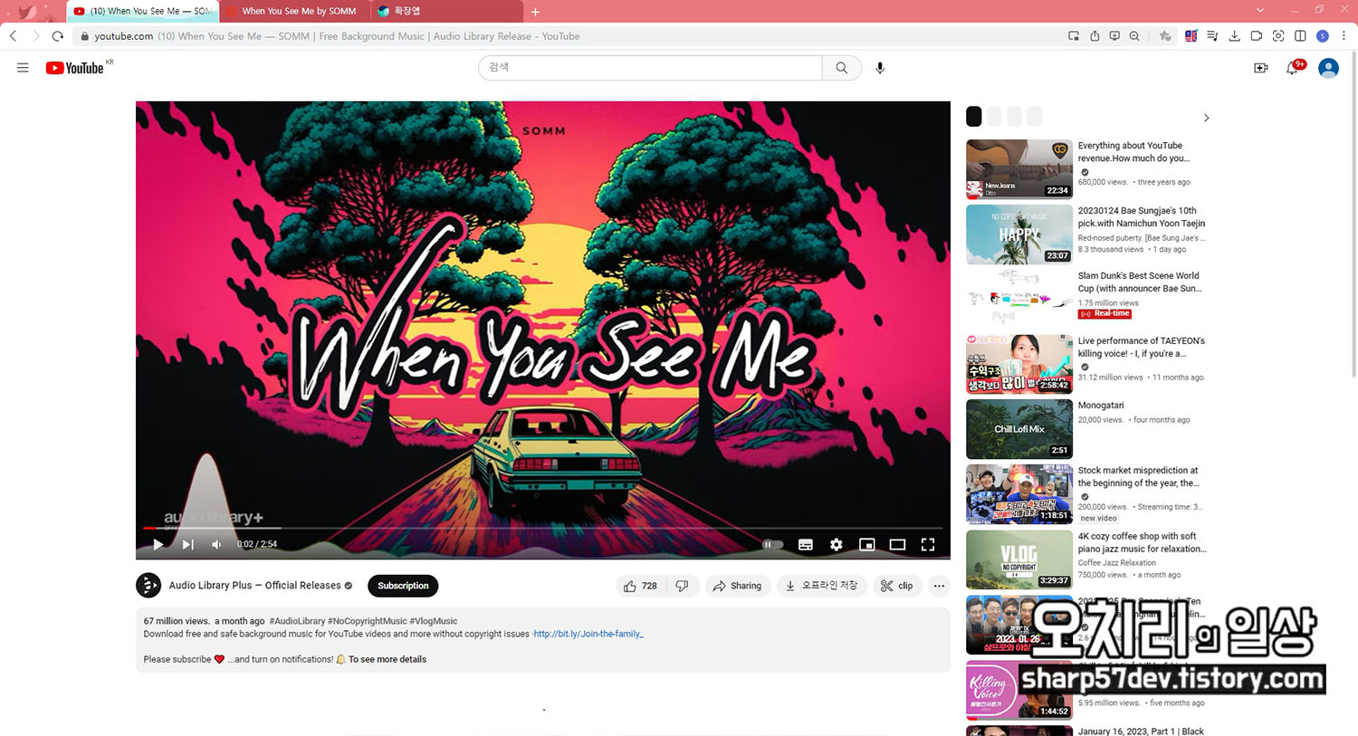Screen dimensions: 1358x736
Task: Open the Stock market misprediction video title
Action: 1138,476
